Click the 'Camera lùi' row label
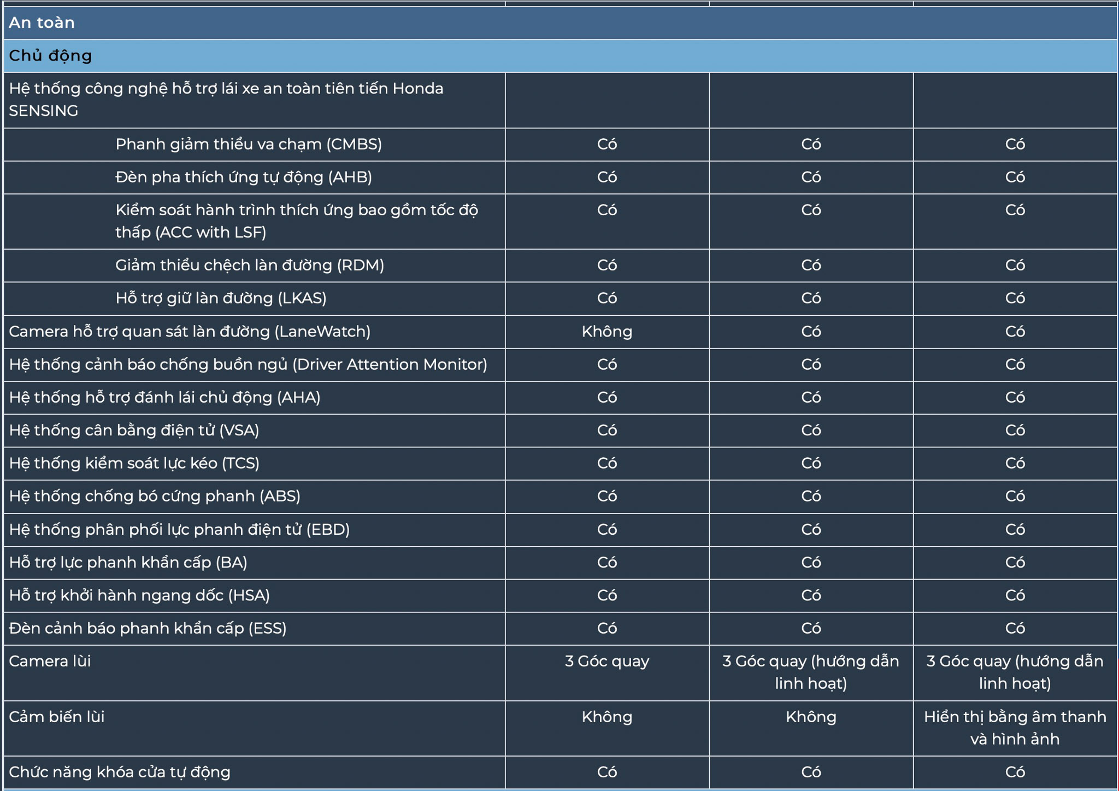Image resolution: width=1119 pixels, height=791 pixels. tap(50, 662)
